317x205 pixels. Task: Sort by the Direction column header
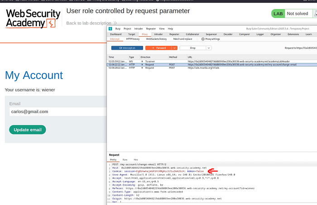tap(145, 57)
